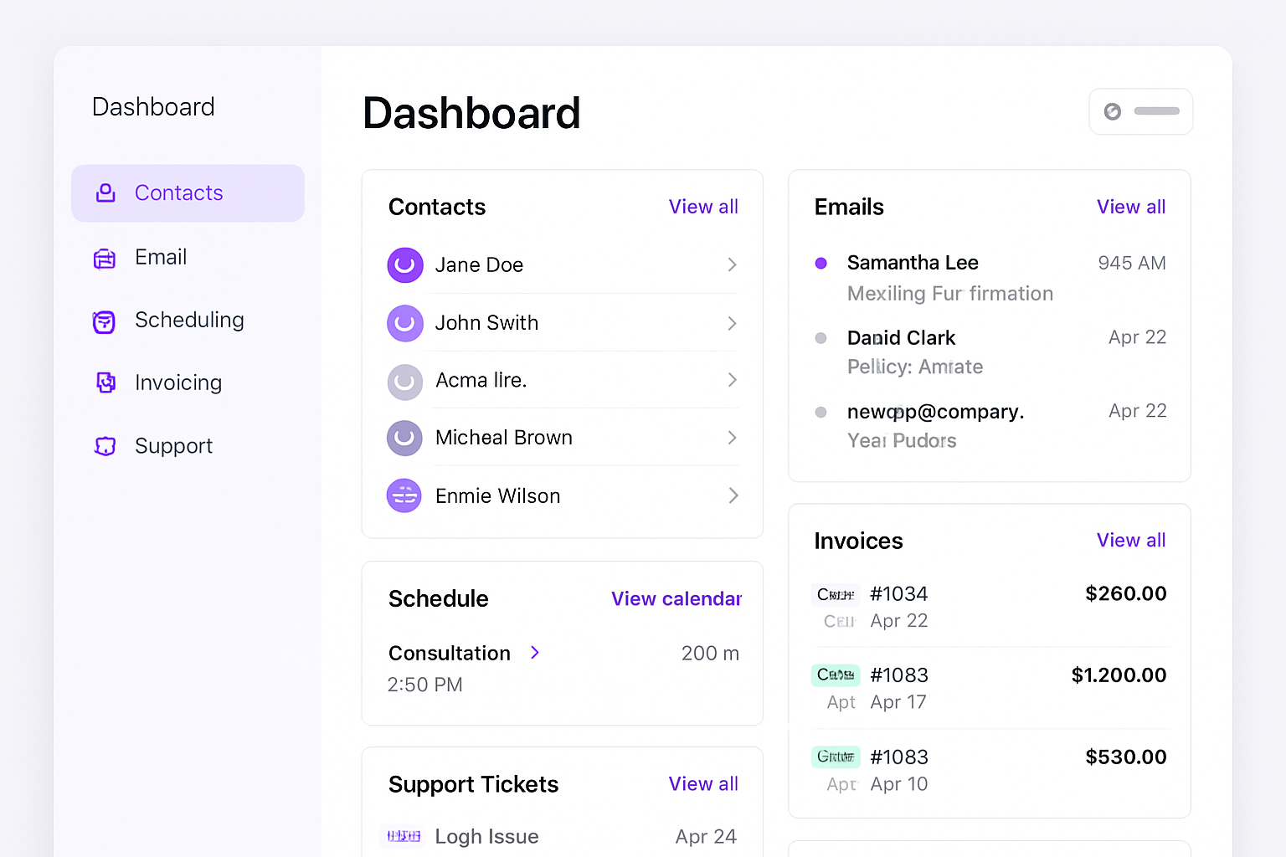Image resolution: width=1286 pixels, height=857 pixels.
Task: Open Invoicing using its sidebar icon
Action: pos(105,383)
